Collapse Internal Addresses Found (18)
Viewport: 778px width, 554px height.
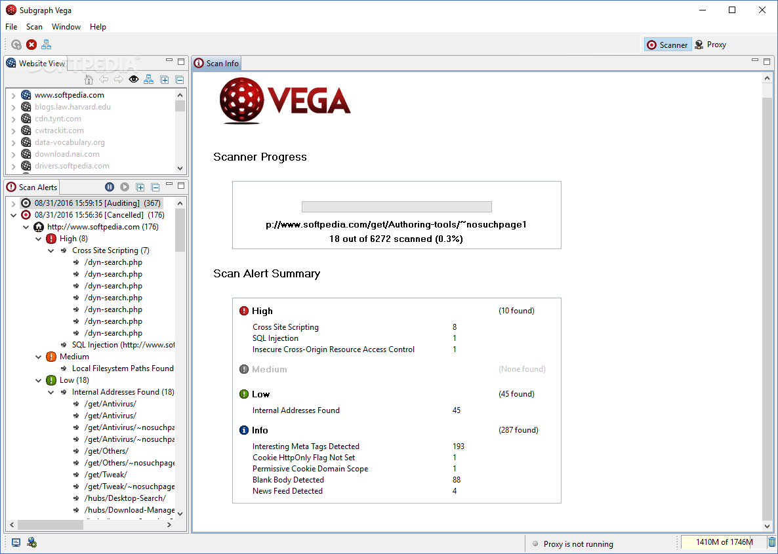click(x=51, y=392)
